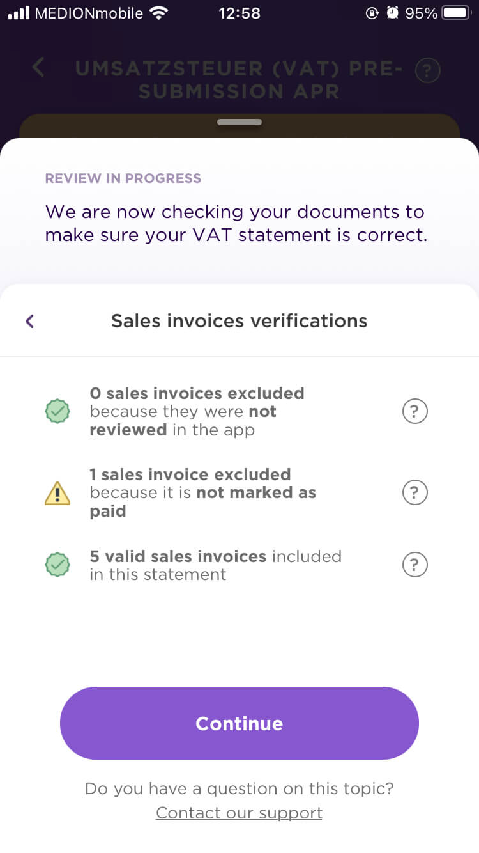The image size is (479, 853).
Task: Tap the alarm clock icon in the status bar
Action: pyautogui.click(x=392, y=12)
